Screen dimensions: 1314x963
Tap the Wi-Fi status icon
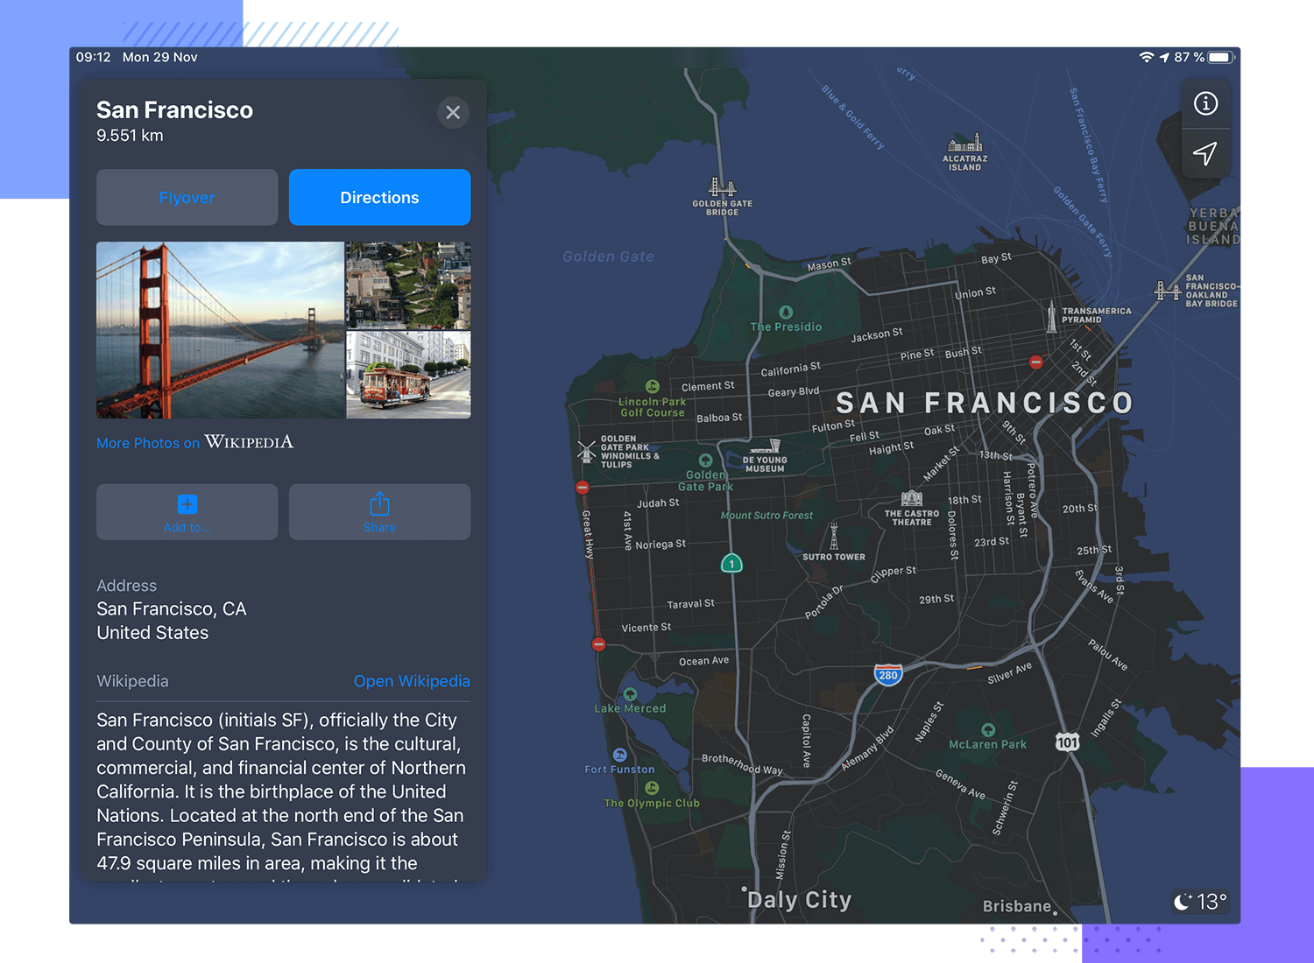[x=1147, y=57]
